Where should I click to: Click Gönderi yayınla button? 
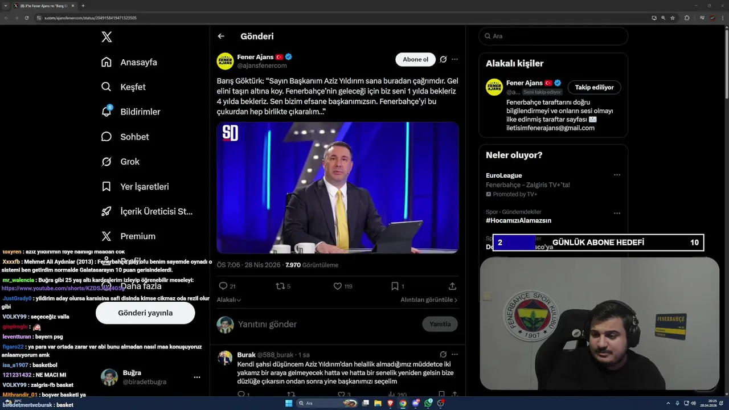click(x=145, y=313)
